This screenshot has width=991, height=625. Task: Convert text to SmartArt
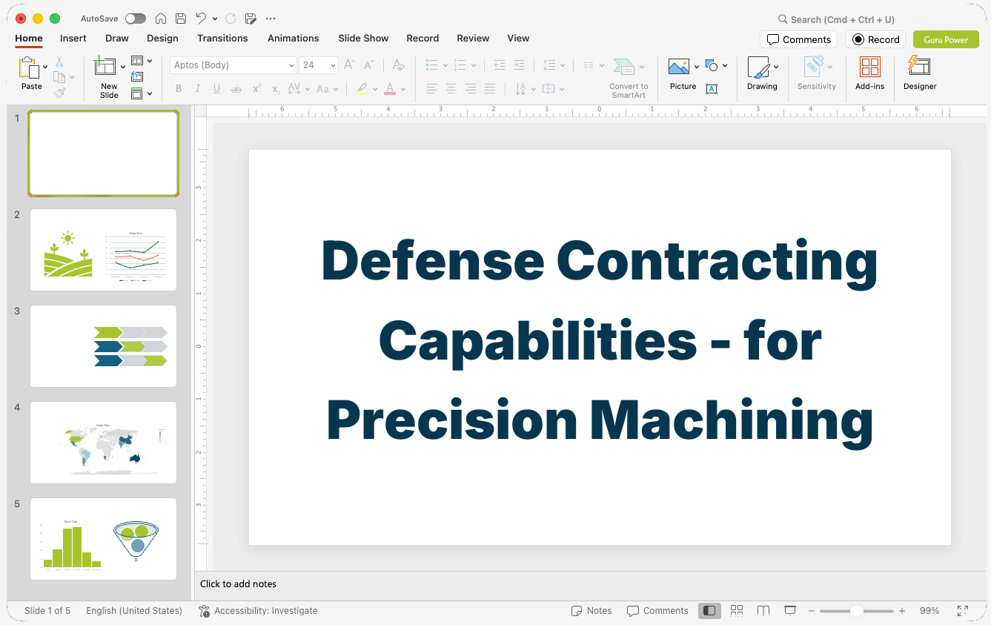[x=628, y=78]
